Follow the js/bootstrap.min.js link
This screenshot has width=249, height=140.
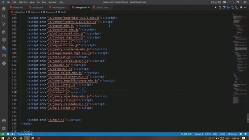click(x=63, y=30)
